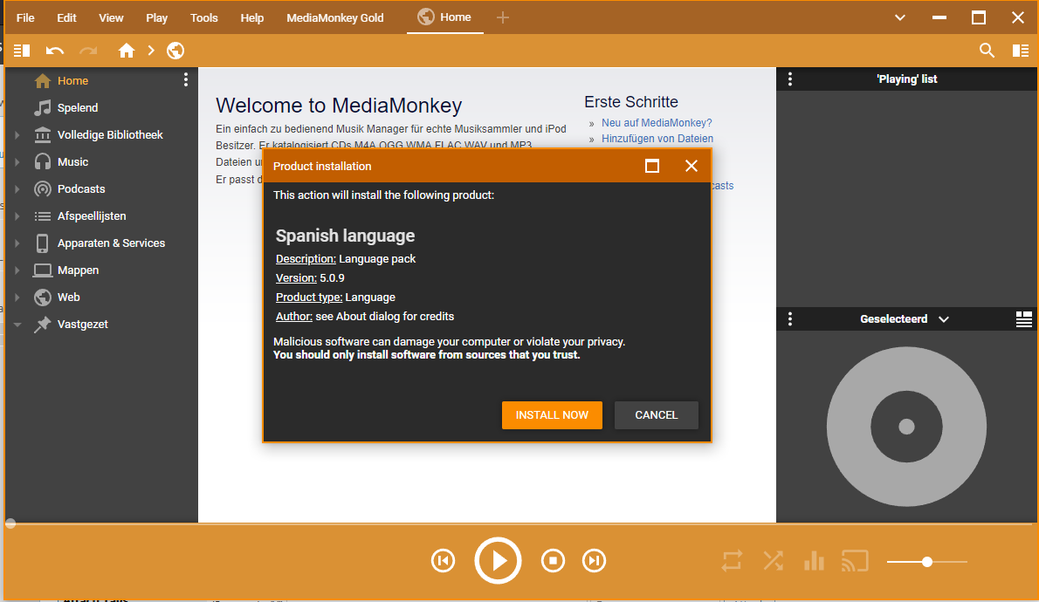Cancel the product installation dialog
The height and width of the screenshot is (602, 1039).
656,415
